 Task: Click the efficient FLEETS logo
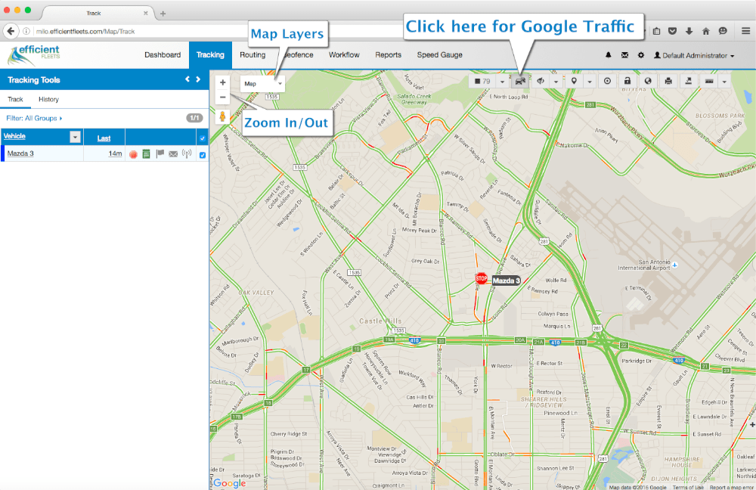(x=33, y=55)
